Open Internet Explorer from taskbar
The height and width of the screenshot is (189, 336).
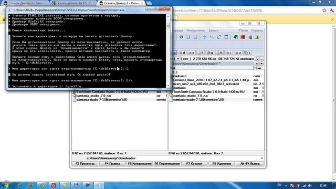click(19, 185)
